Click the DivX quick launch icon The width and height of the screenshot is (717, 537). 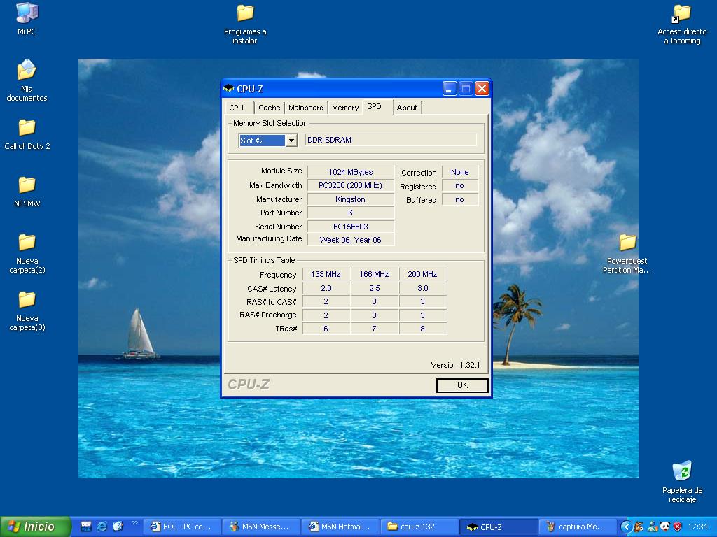(x=86, y=527)
